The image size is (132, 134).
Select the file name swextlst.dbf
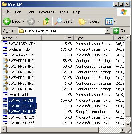click(x=18, y=95)
